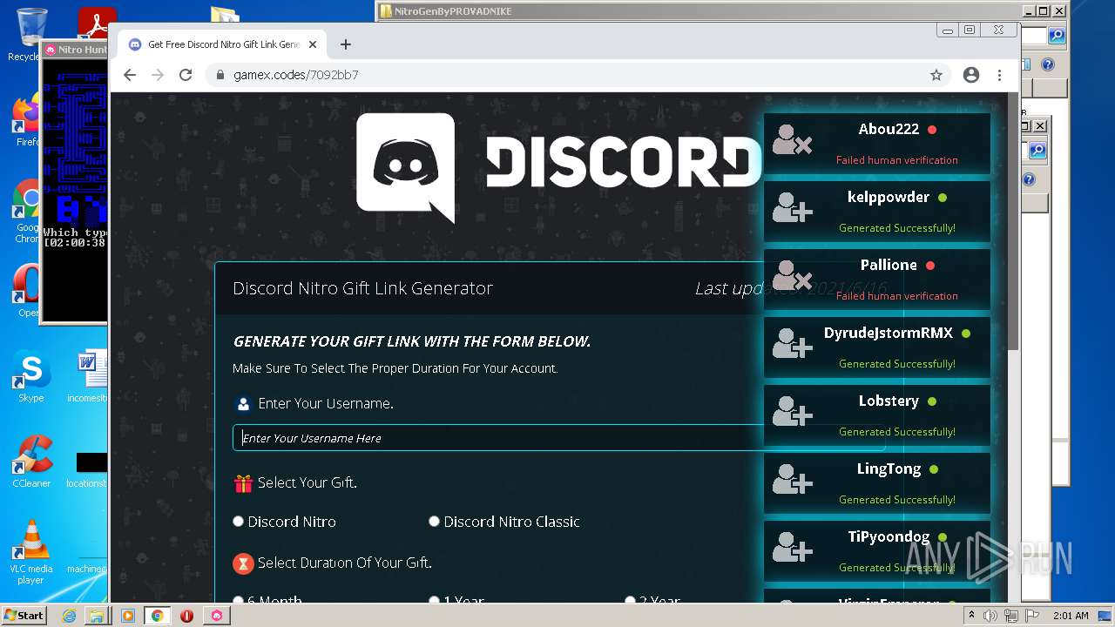This screenshot has width=1115, height=627.
Task: Open the VLC media player shortcut
Action: pos(31,551)
